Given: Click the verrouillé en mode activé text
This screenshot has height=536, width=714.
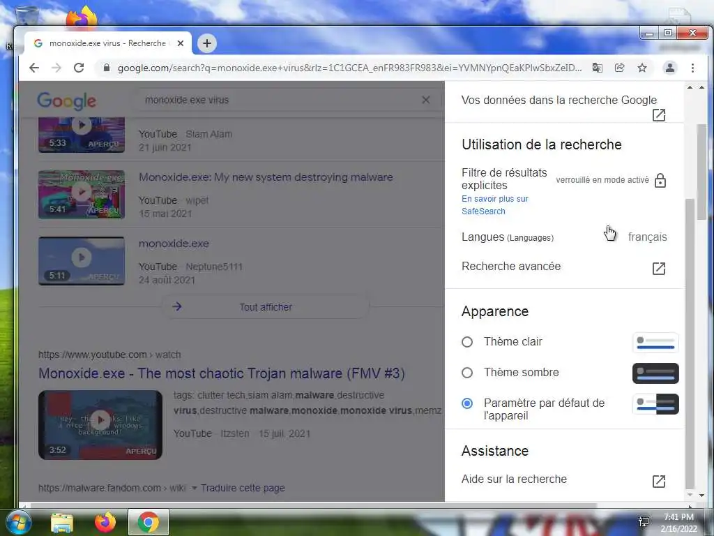Looking at the screenshot, I should pos(602,180).
